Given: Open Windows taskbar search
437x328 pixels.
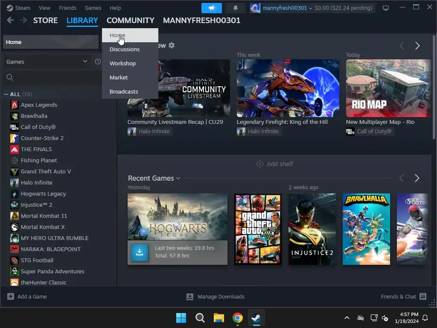Looking at the screenshot, I should pos(200,318).
